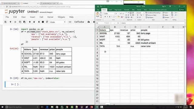
Task: Save the Jupyter notebook with the floppy icon
Action: [5, 22]
